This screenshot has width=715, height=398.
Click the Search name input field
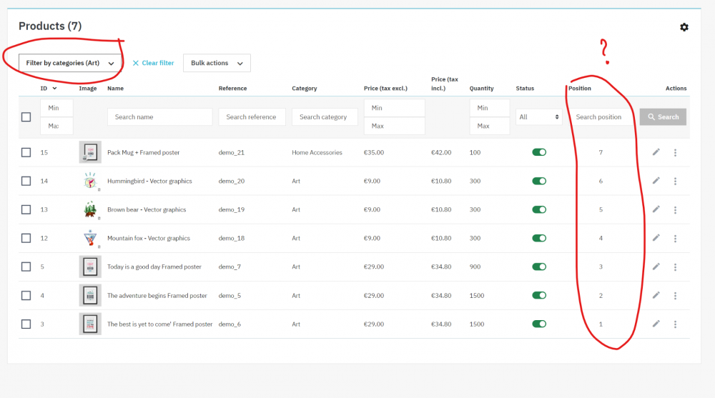point(159,117)
